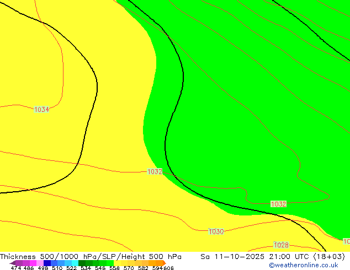
Task: Click the legend value 486
Action: [29, 268]
